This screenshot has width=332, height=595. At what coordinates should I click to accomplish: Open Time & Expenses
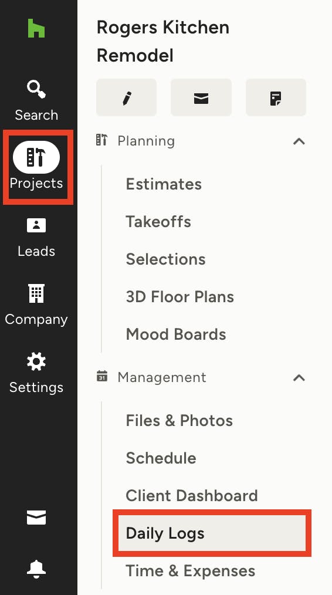click(190, 571)
